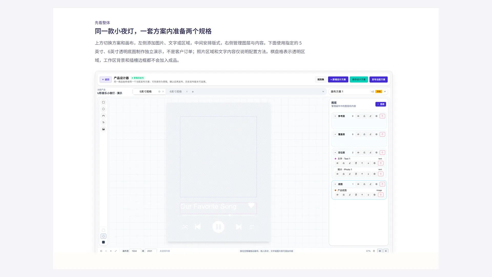
Task: Delete the 参考层 layer
Action: 382,116
